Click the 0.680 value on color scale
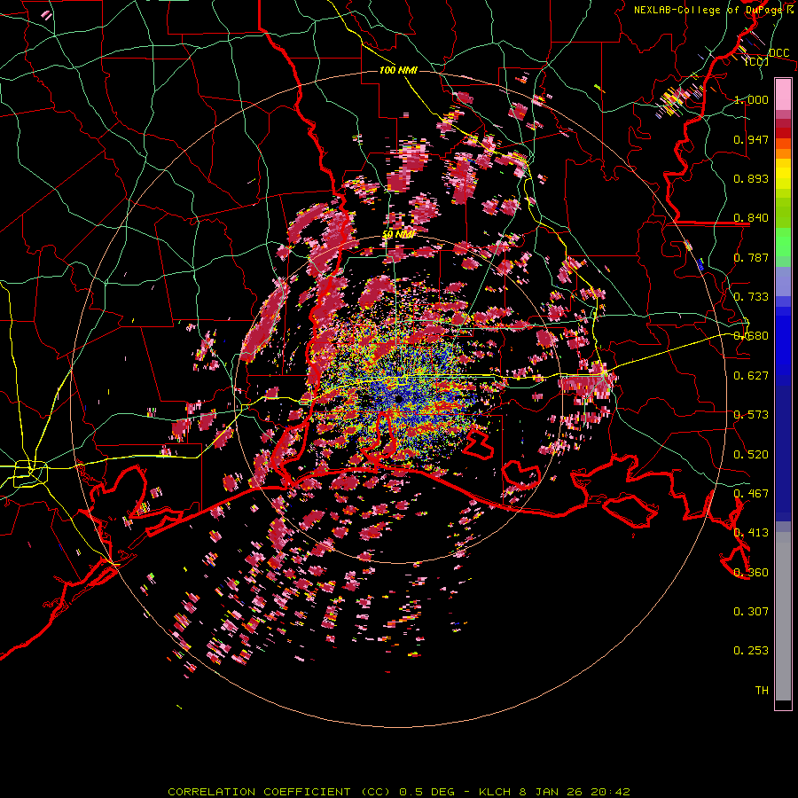Viewport: 798px width, 798px height. pos(751,336)
